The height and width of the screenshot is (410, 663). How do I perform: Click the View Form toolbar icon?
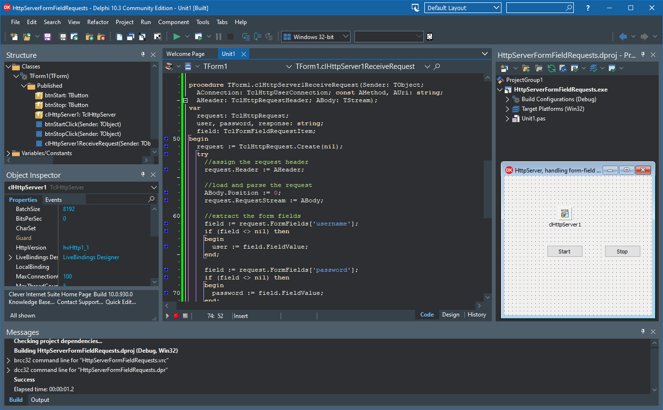[131, 37]
